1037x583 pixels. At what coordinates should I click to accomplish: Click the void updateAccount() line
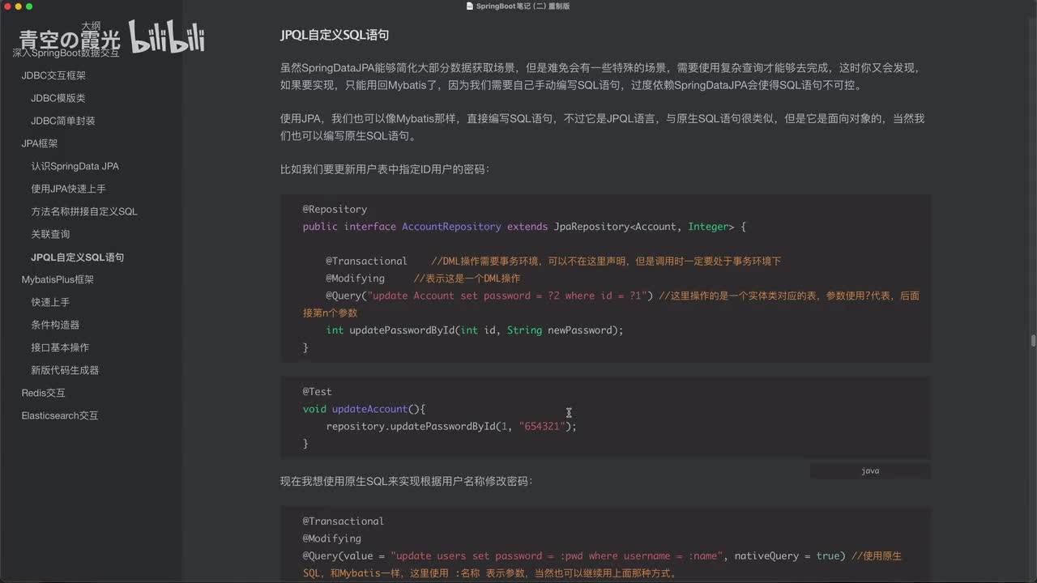[364, 409]
